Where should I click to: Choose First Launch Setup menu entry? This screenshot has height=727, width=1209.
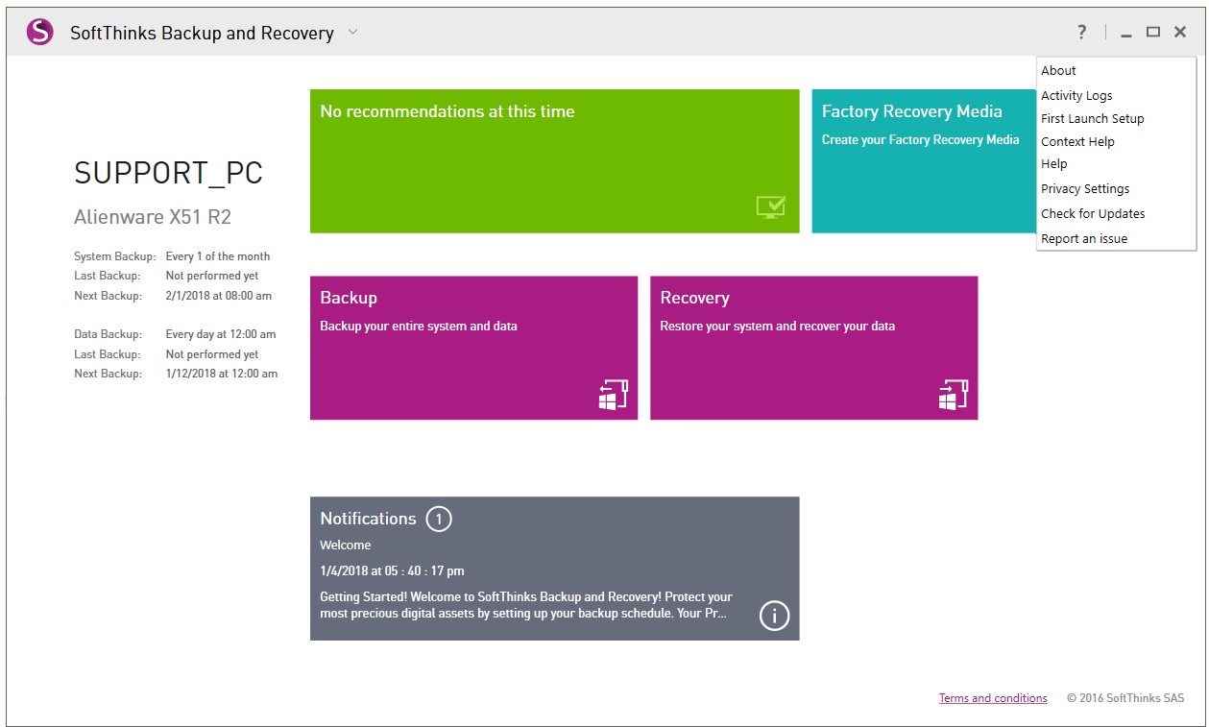coord(1116,118)
